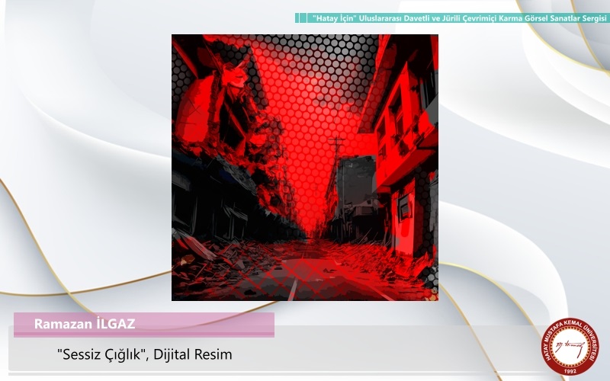Image resolution: width=610 pixels, height=381 pixels.
Task: Open the "Sessiz Çığlık" artwork image
Action: click(x=305, y=168)
